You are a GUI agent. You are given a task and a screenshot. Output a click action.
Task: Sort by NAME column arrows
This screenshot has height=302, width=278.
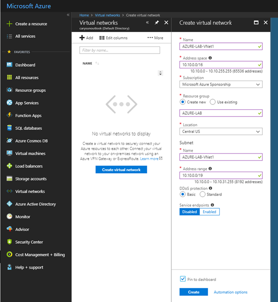[x=97, y=63]
